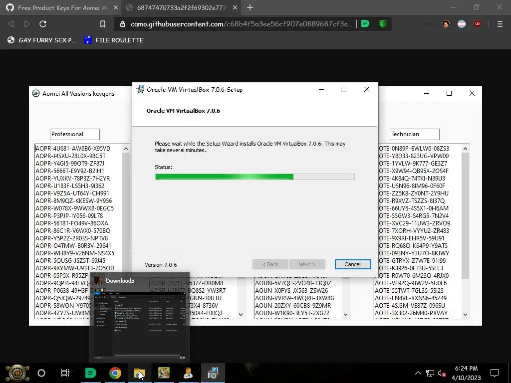The width and height of the screenshot is (511, 383).
Task: Select key AOPR-W078X-9WWX8-0EGC5
Action: coord(75,208)
